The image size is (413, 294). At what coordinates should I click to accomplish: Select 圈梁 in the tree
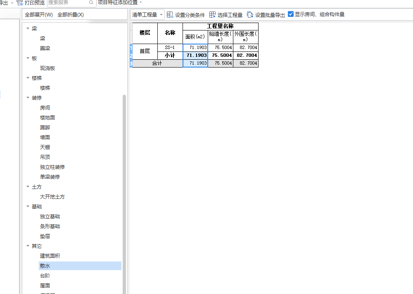point(45,48)
